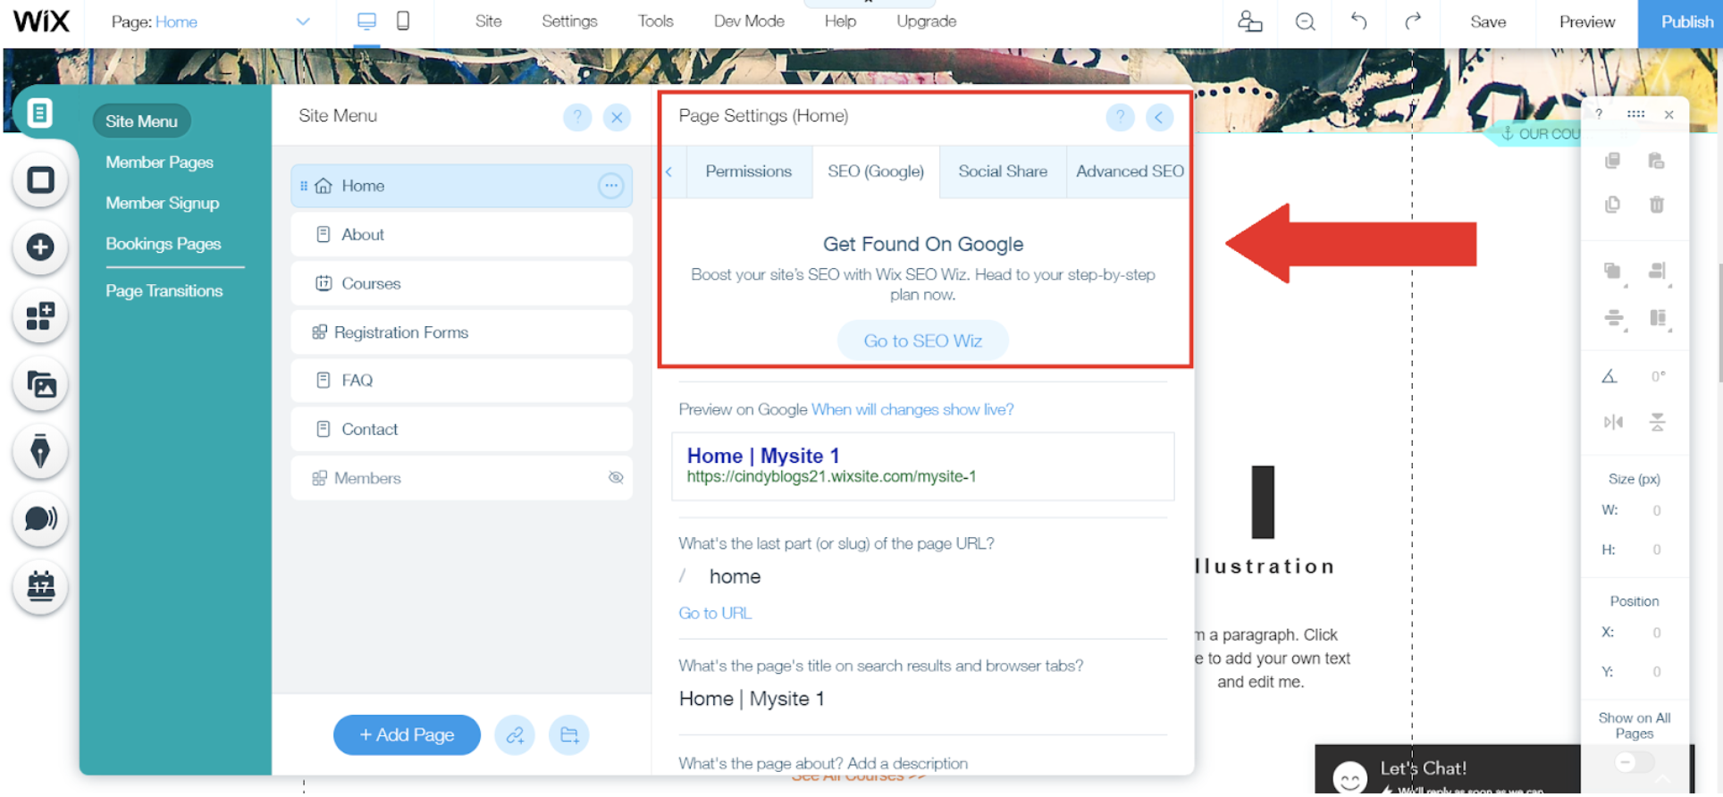Open 'When will changes show live?' link
1723x797 pixels.
click(x=912, y=409)
